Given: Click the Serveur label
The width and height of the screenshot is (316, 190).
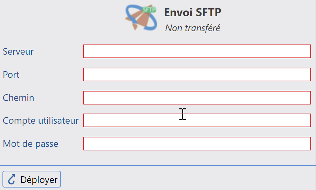Looking at the screenshot, I should click(x=18, y=52).
